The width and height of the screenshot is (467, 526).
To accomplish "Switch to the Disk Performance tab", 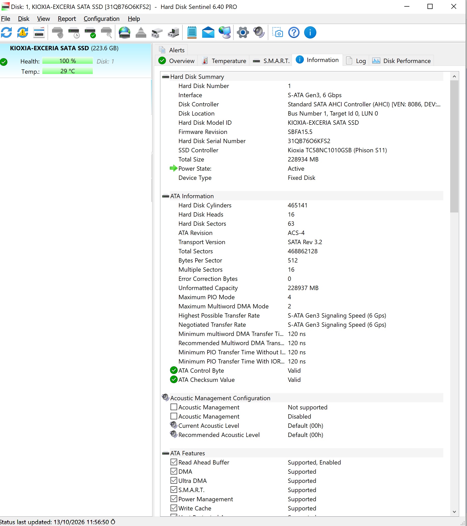I will coord(401,61).
